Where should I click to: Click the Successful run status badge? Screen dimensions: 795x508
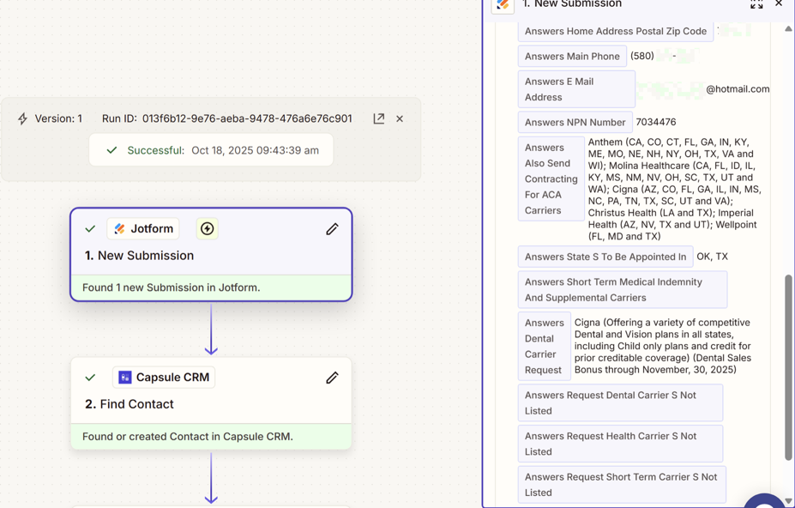click(x=211, y=150)
